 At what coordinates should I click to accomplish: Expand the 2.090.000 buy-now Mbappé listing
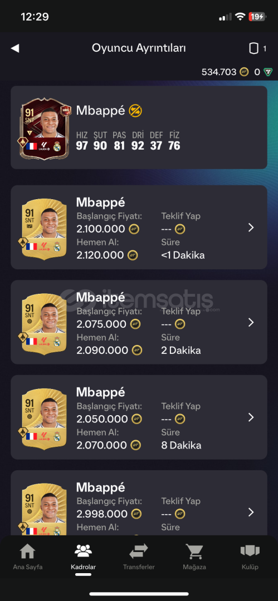tap(139, 322)
